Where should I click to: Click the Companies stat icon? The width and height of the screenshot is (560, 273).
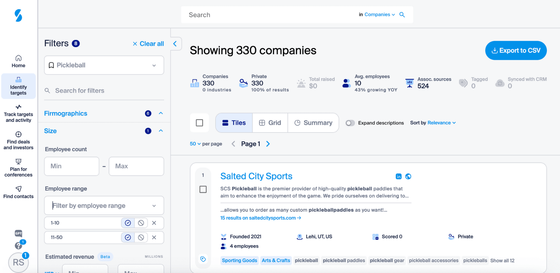(194, 83)
